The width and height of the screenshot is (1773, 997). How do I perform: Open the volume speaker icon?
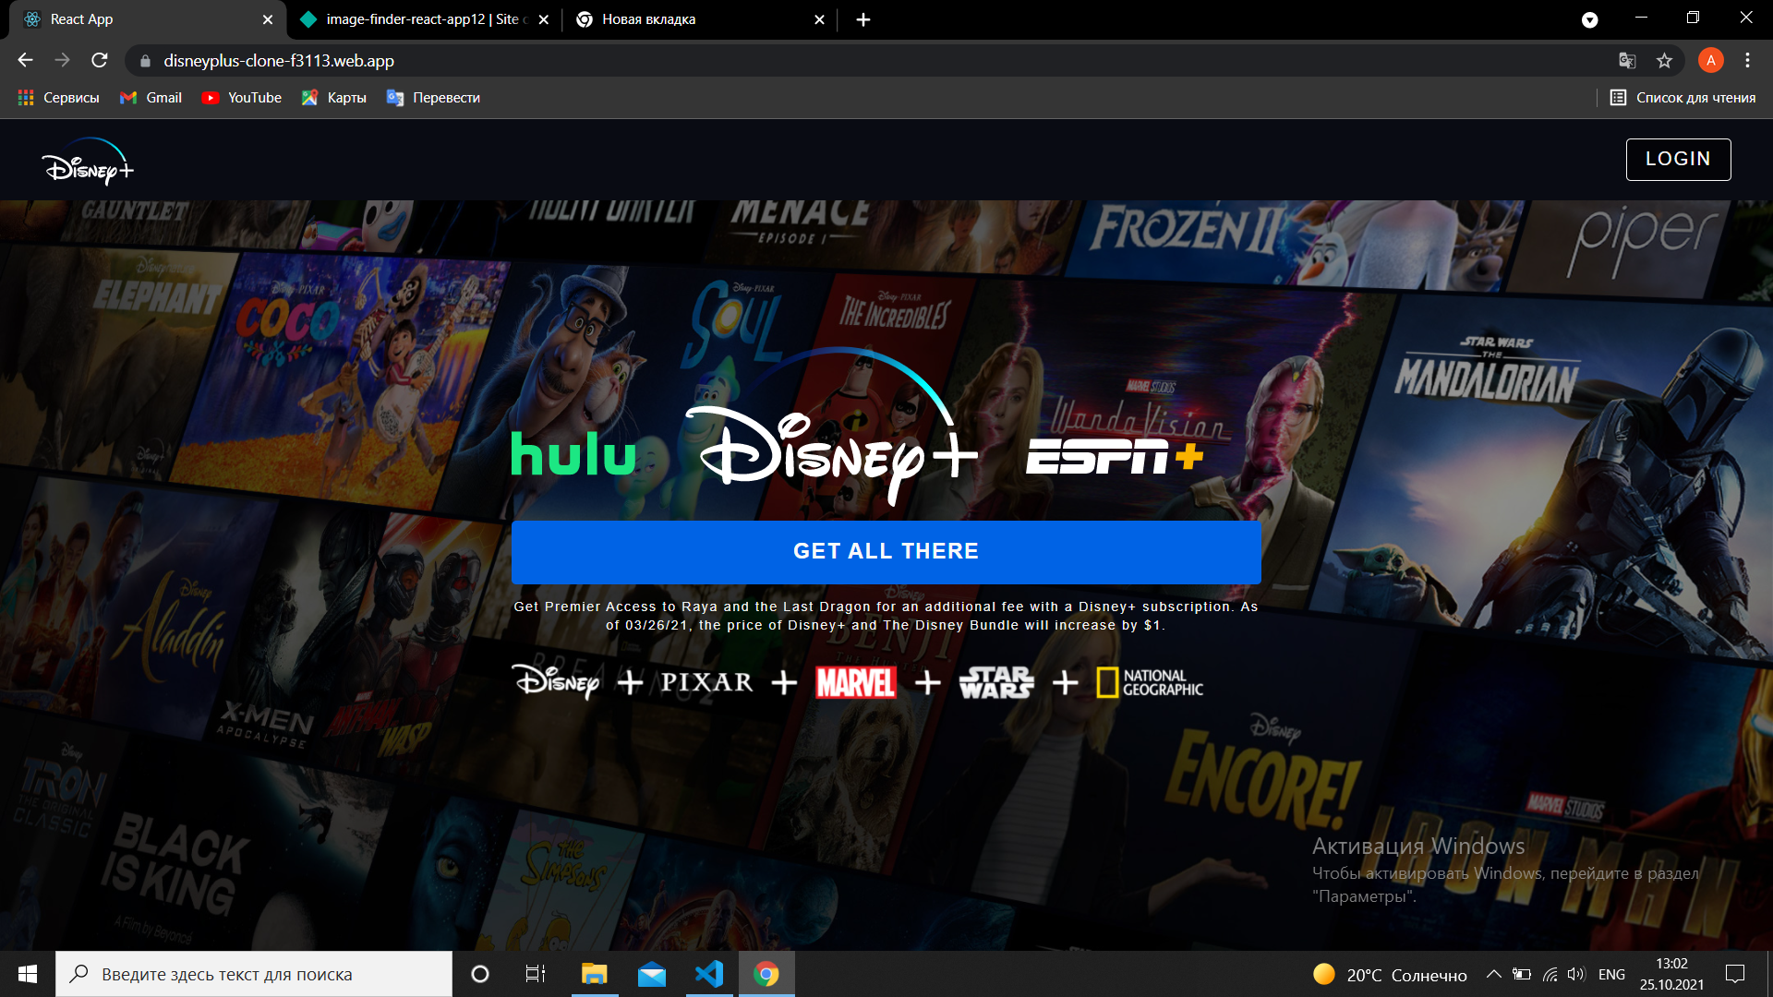1576,974
